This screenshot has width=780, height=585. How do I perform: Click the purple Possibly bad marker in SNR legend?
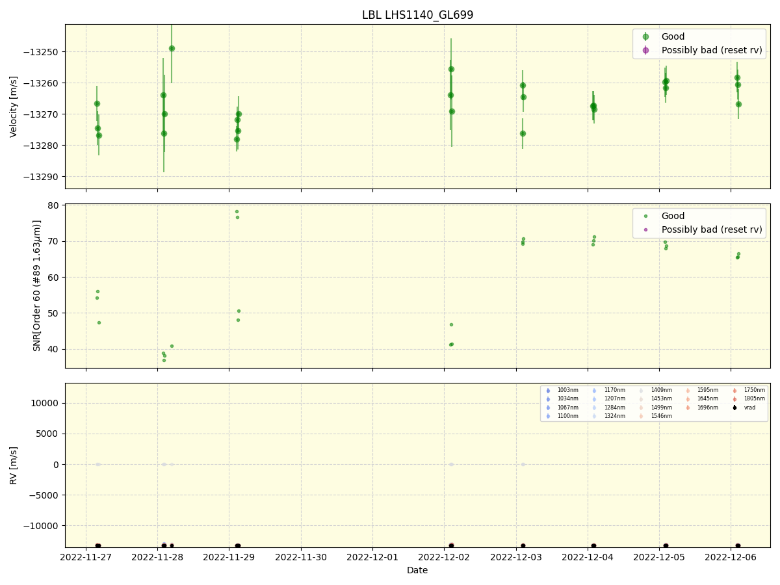645,229
